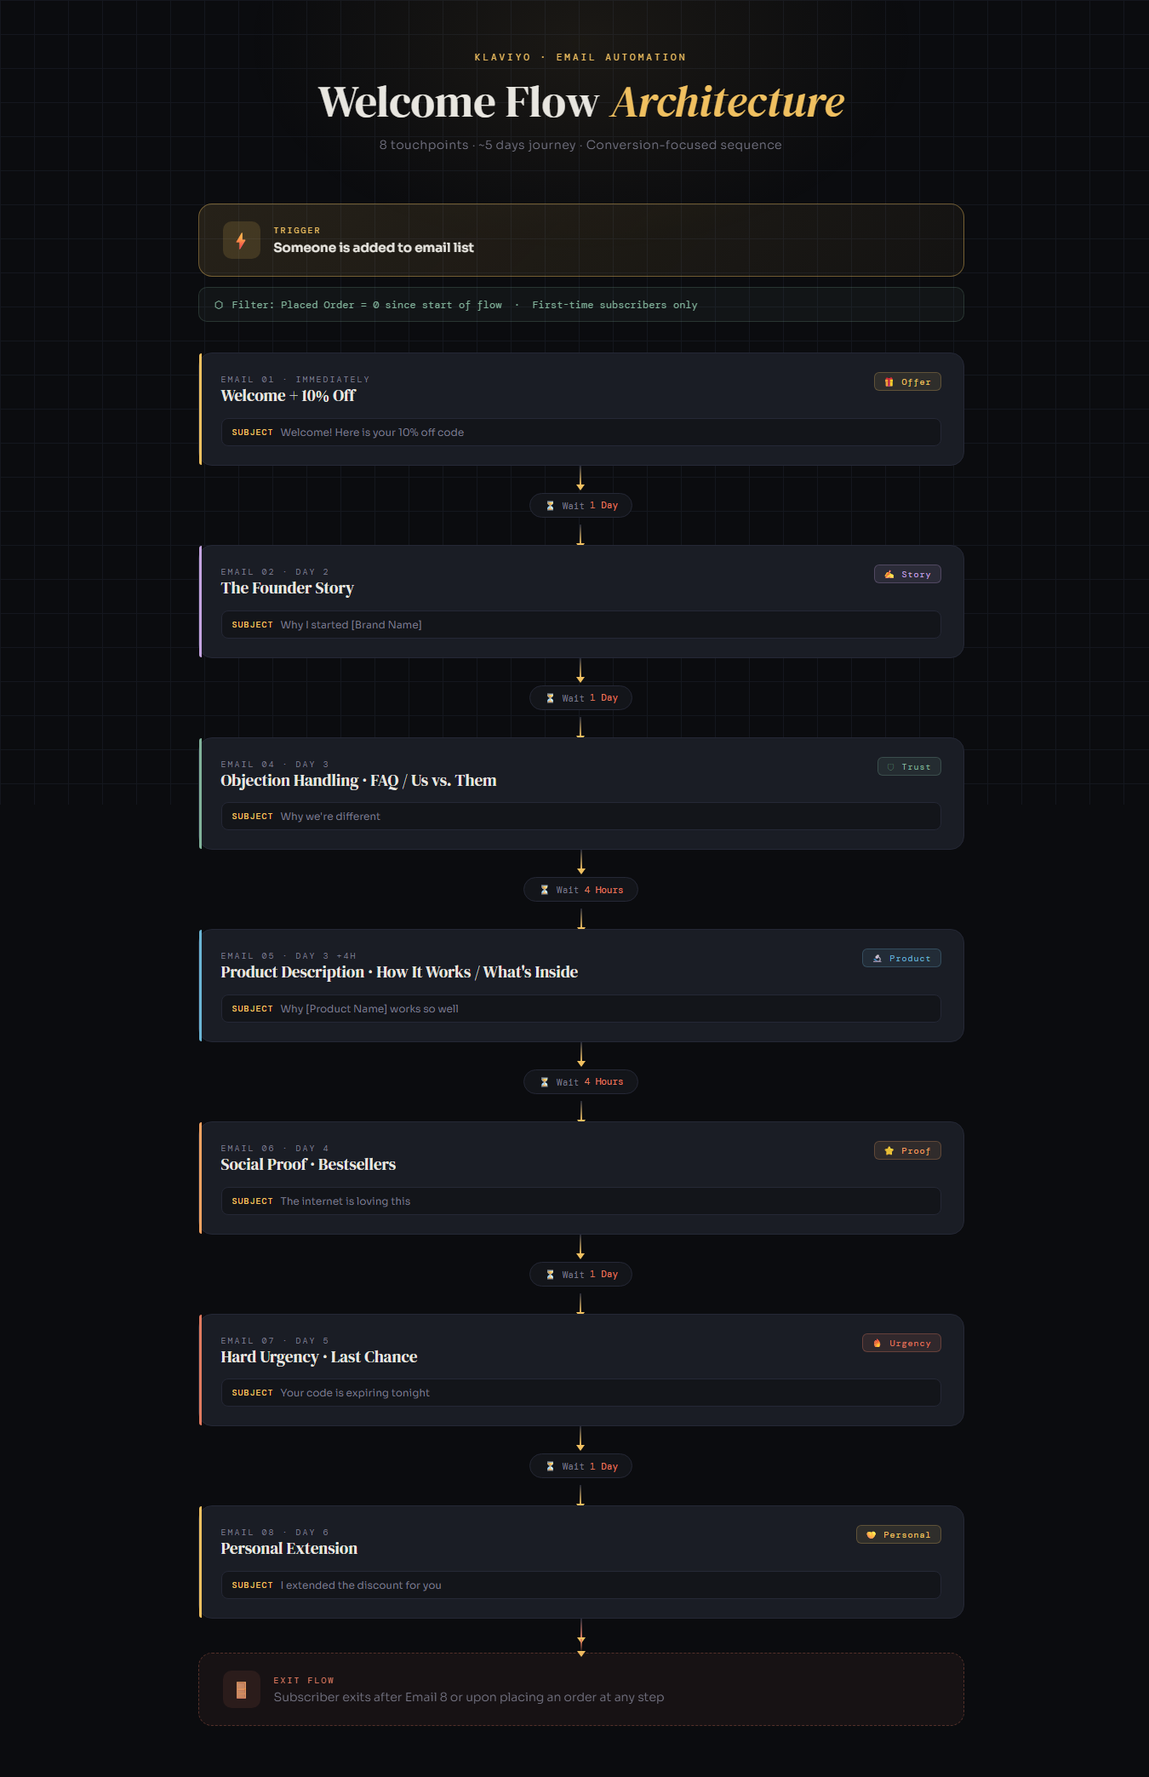Open the Social Proof · Bestsellers email card
The width and height of the screenshot is (1149, 1777).
coord(580,1178)
